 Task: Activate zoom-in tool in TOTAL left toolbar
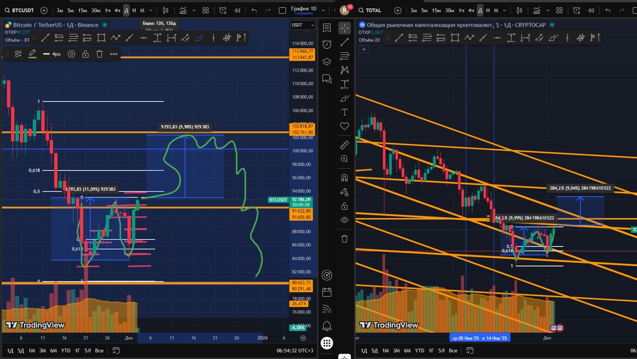tap(345, 159)
